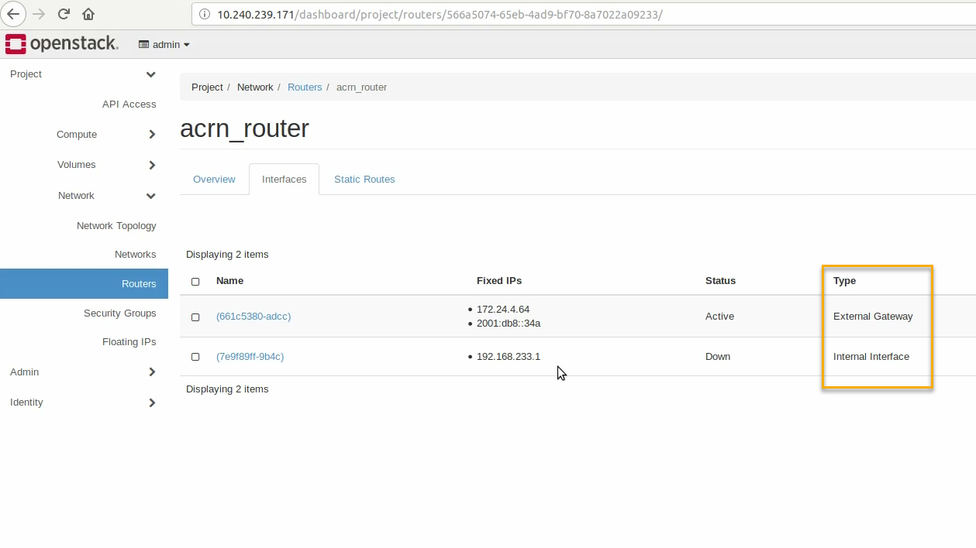Click the site info icon in address bar
Screen dimensions: 976x548
(x=205, y=14)
